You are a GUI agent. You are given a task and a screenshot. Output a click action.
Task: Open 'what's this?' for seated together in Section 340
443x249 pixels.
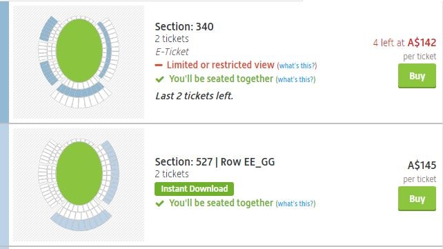click(x=295, y=79)
